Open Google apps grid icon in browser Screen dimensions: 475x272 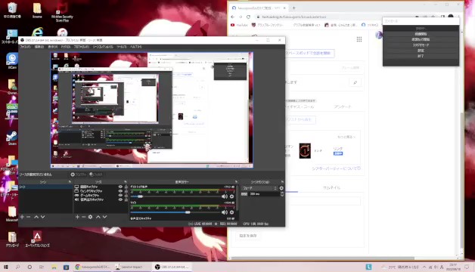(x=359, y=39)
